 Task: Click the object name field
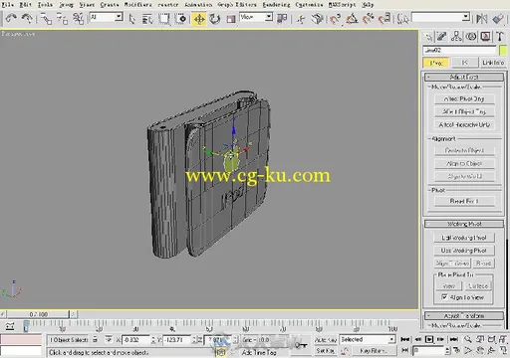[459, 50]
